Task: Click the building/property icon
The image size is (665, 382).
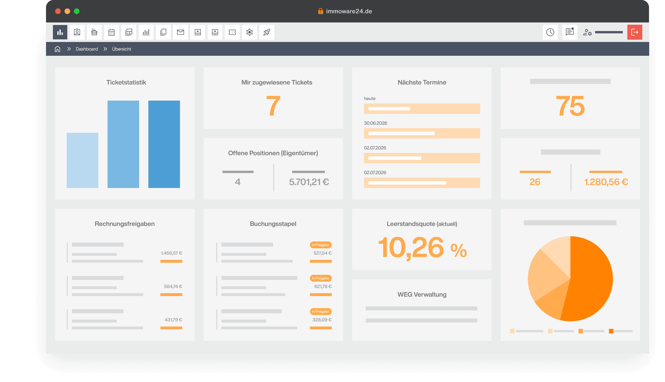Action: [x=94, y=32]
